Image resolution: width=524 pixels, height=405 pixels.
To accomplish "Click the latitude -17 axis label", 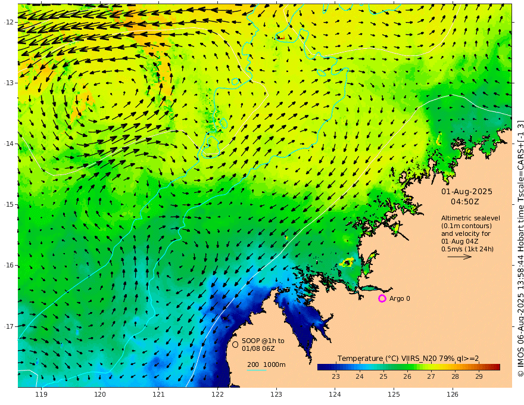I will (9, 326).
